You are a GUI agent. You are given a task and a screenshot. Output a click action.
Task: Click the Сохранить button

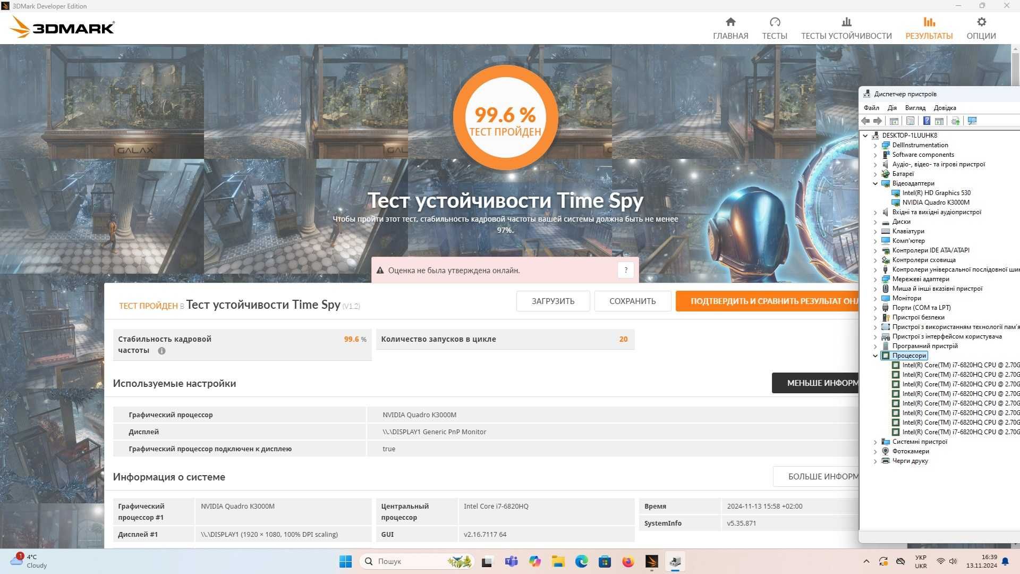(x=633, y=301)
